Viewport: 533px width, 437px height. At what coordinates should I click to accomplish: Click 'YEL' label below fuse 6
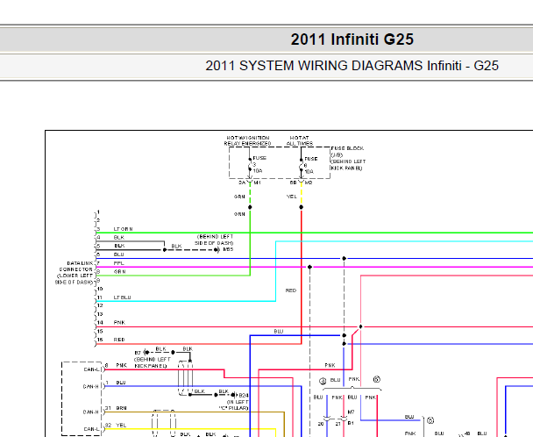[x=292, y=197]
